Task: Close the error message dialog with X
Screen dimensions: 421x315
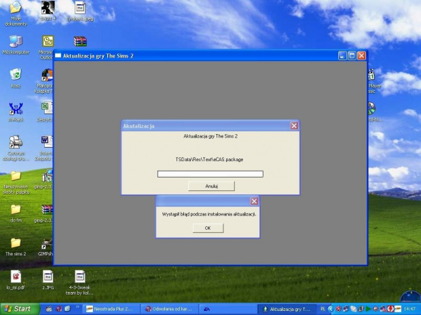Action: 254,201
